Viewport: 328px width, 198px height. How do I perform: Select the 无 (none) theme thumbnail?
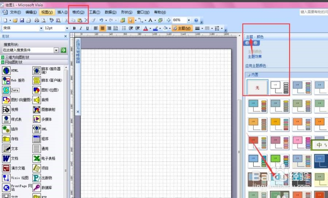coord(257,88)
